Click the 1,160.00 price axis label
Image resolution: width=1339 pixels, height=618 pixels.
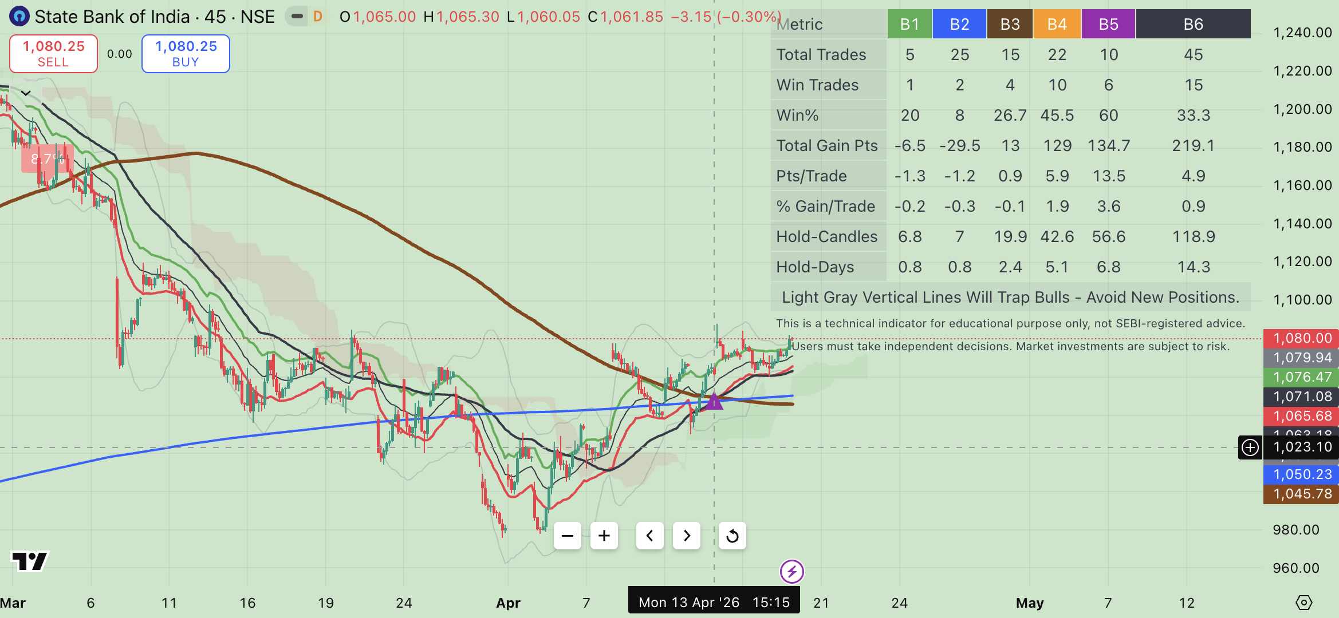(x=1302, y=185)
